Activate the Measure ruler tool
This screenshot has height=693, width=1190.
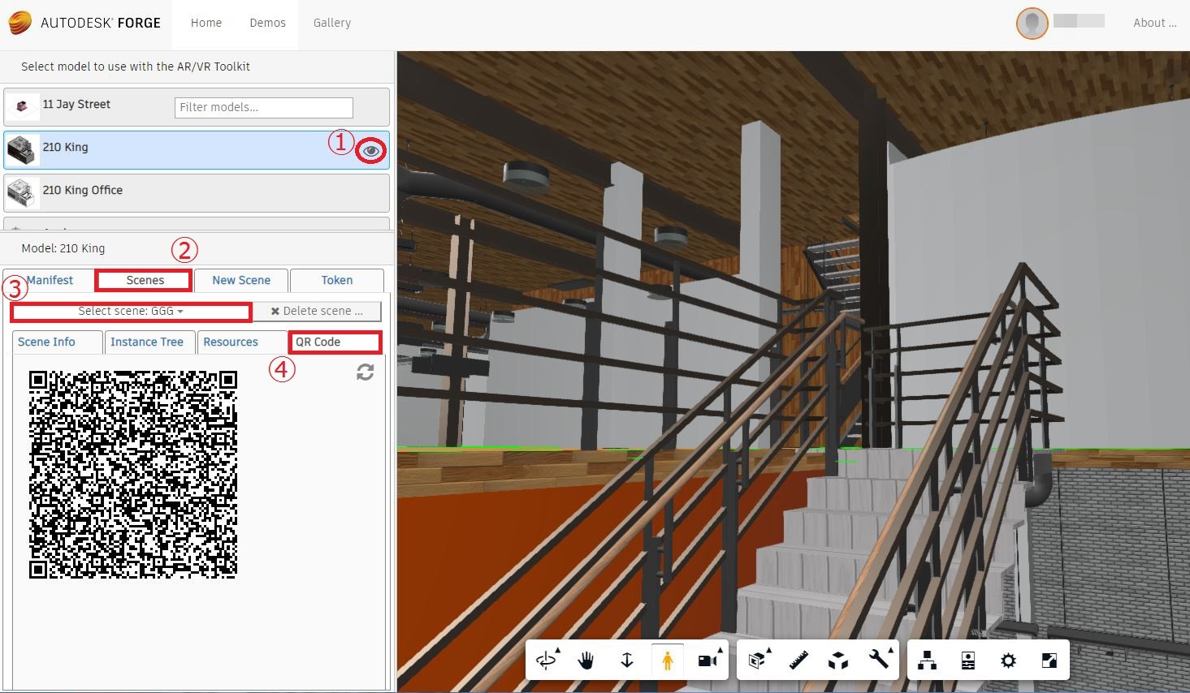tap(799, 660)
